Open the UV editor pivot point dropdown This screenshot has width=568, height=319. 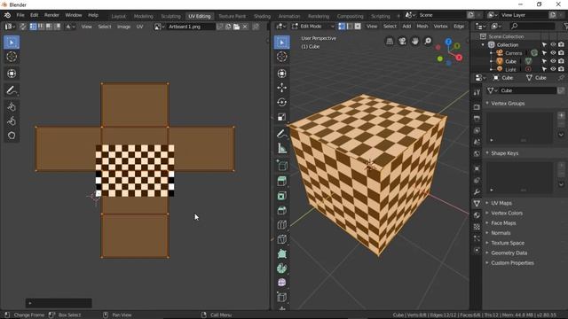click(70, 27)
